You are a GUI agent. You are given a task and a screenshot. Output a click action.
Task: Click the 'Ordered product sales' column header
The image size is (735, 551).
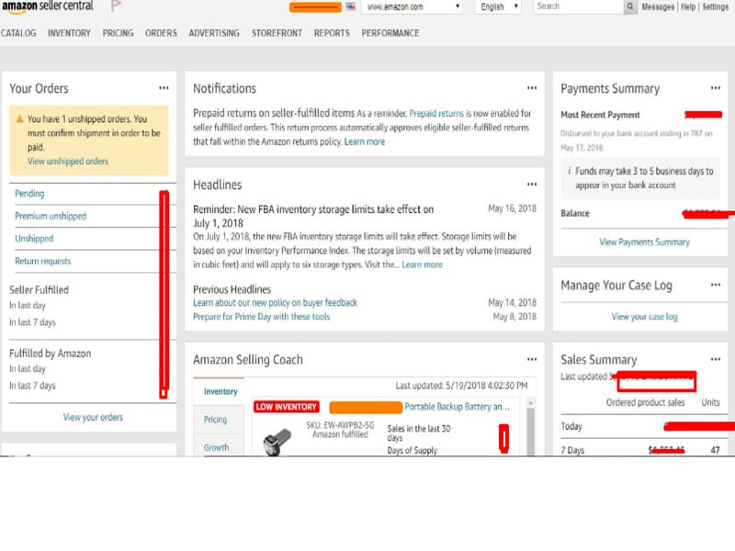pos(646,402)
